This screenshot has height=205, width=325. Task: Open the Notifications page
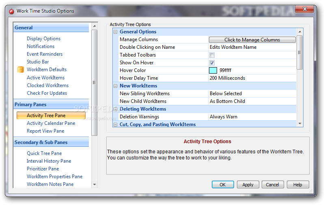(41, 46)
